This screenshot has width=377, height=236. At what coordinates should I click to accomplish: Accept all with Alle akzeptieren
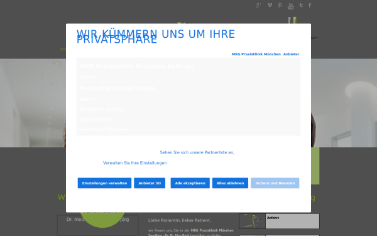[x=190, y=183]
